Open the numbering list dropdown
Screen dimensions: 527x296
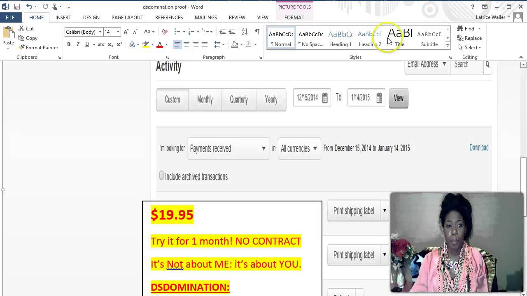click(x=198, y=32)
